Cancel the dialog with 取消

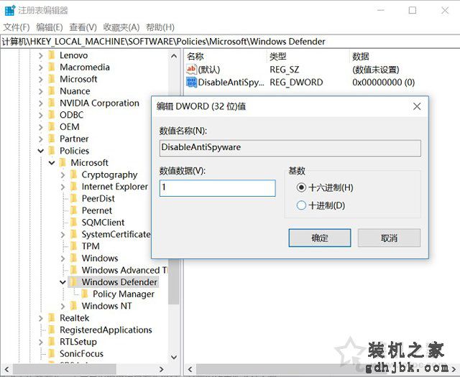(x=389, y=238)
